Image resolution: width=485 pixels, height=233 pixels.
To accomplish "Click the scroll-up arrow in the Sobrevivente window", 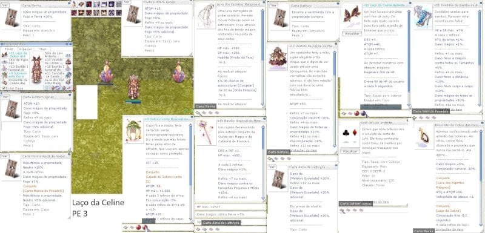I will 190,126.
